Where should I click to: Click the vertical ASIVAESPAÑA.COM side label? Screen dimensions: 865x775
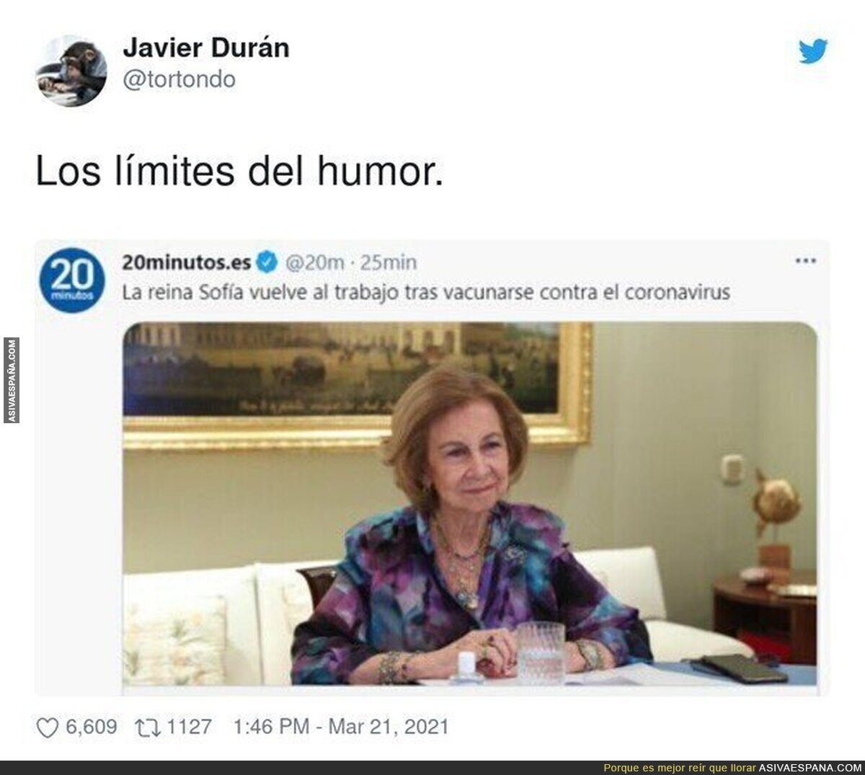[12, 380]
